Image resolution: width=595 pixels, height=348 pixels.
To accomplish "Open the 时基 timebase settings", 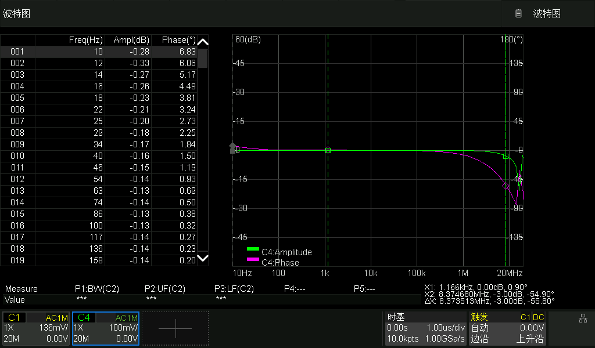I will pos(426,328).
